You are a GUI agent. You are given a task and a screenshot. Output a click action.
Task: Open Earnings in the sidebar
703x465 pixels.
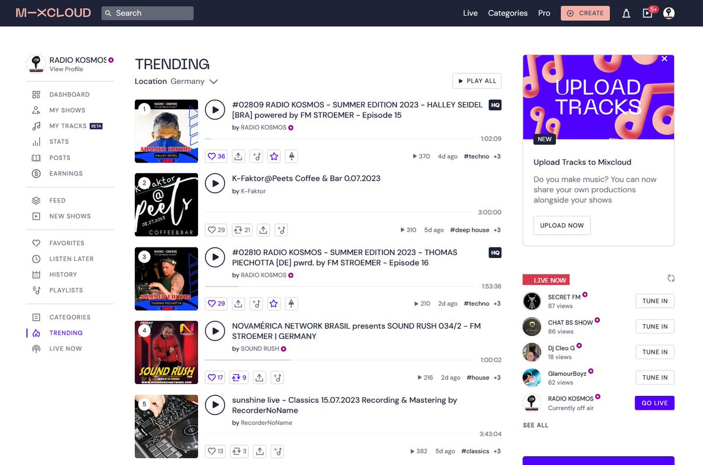66,174
